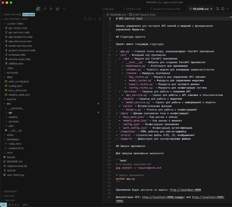Click the 'pip install -r requirements.txt' line
This screenshot has height=207, width=232.
[x=139, y=168]
